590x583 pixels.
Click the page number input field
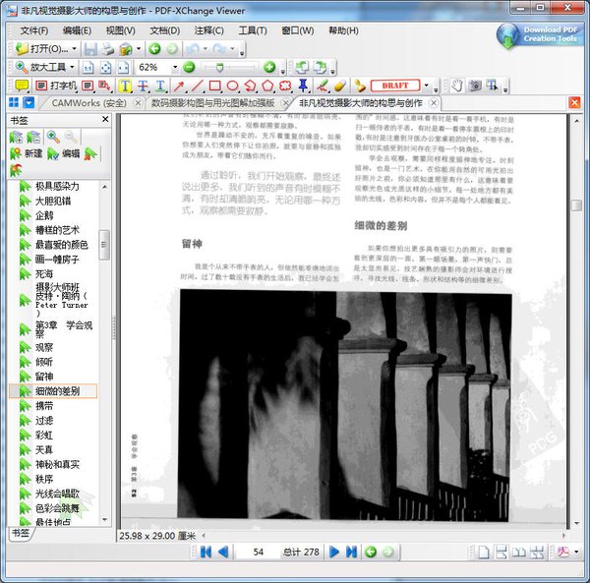point(257,553)
